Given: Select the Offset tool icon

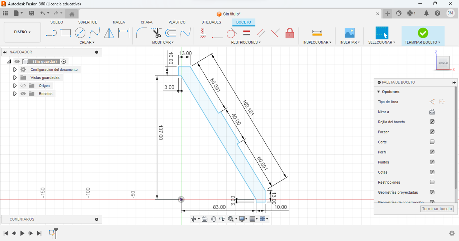Looking at the screenshot, I should coord(171,33).
